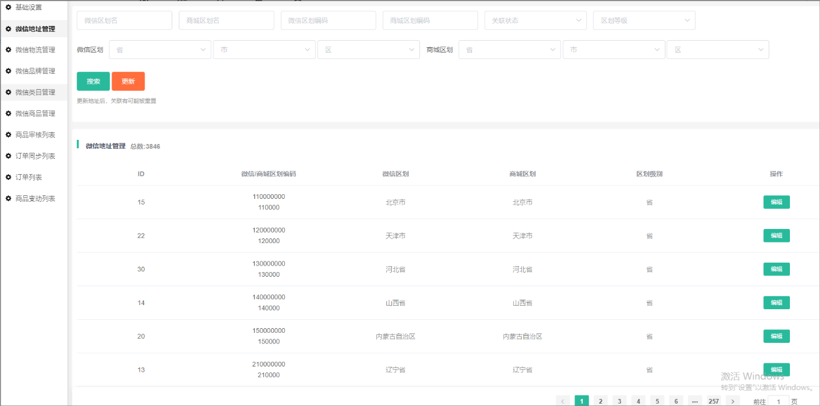Screen dimensions: 820x406
Task: Click 编辑 button for 北京市 row
Action: [x=776, y=202]
